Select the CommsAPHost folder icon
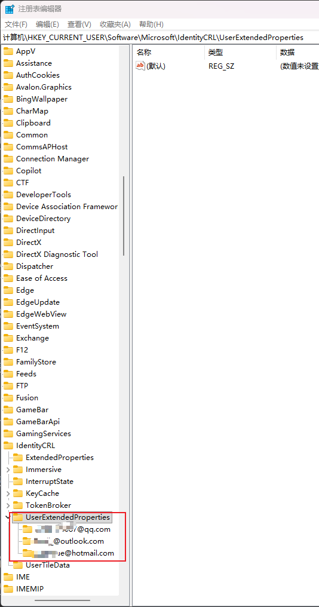 tap(8, 147)
